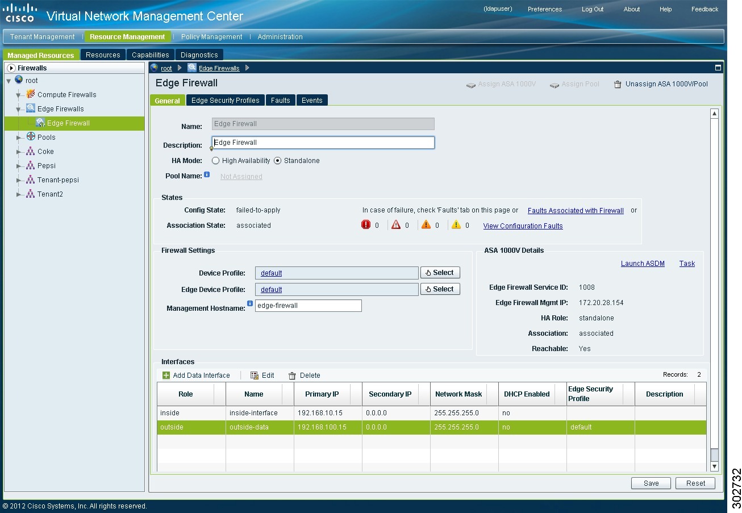Switch to Diagnostics tab
Screen dimensions: 742x513
click(199, 55)
